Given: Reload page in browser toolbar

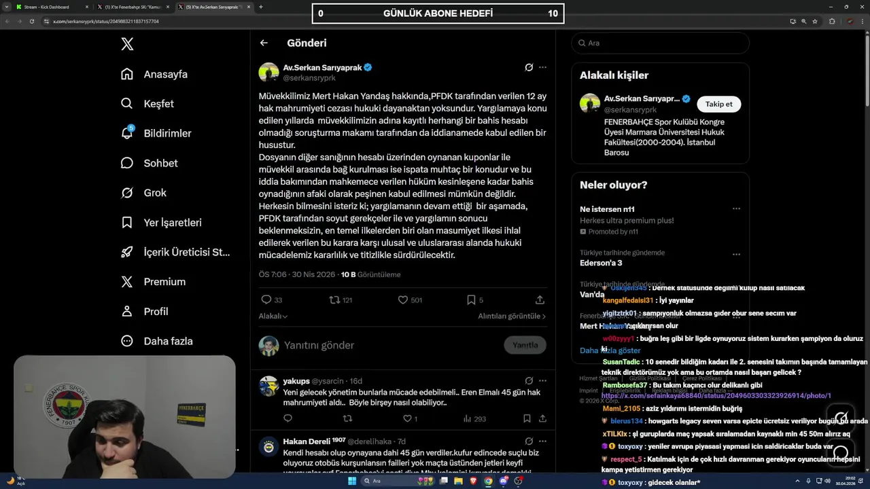Looking at the screenshot, I should pyautogui.click(x=31, y=21).
